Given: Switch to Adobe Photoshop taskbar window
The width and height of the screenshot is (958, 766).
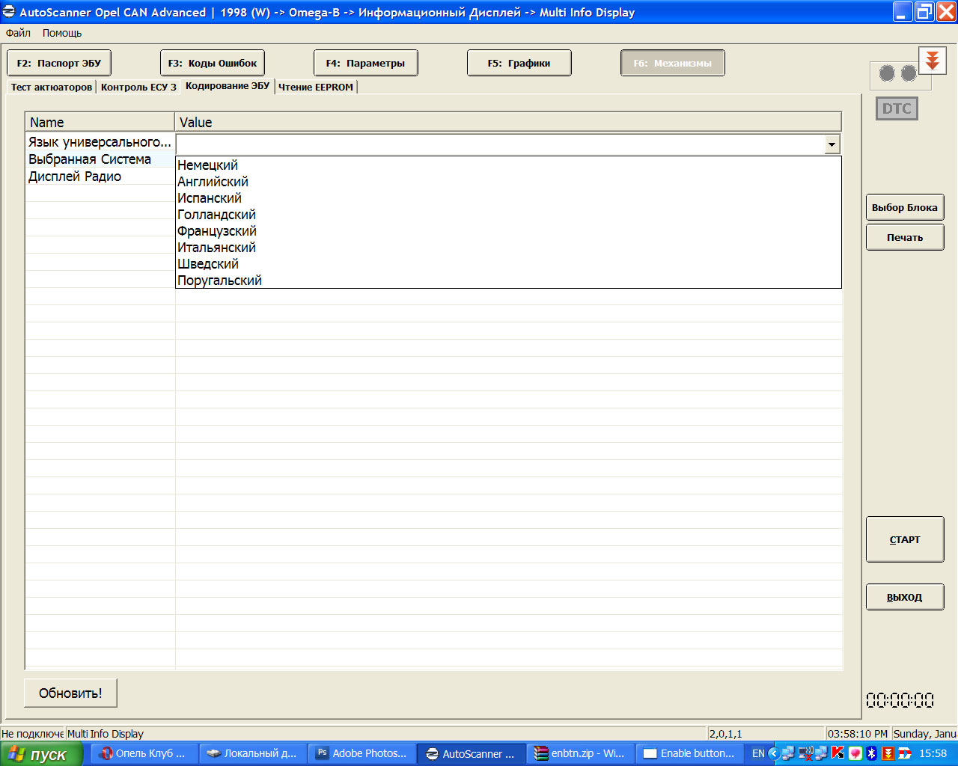Looking at the screenshot, I should [363, 753].
